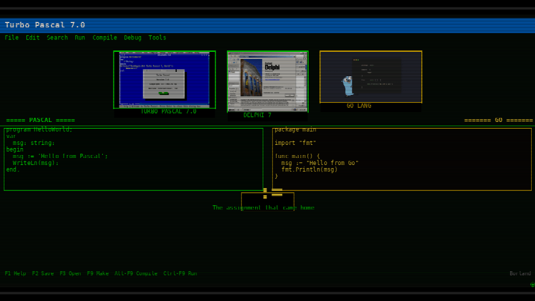
Task: Open the Go Lang gopher thumbnail
Action: click(370, 77)
